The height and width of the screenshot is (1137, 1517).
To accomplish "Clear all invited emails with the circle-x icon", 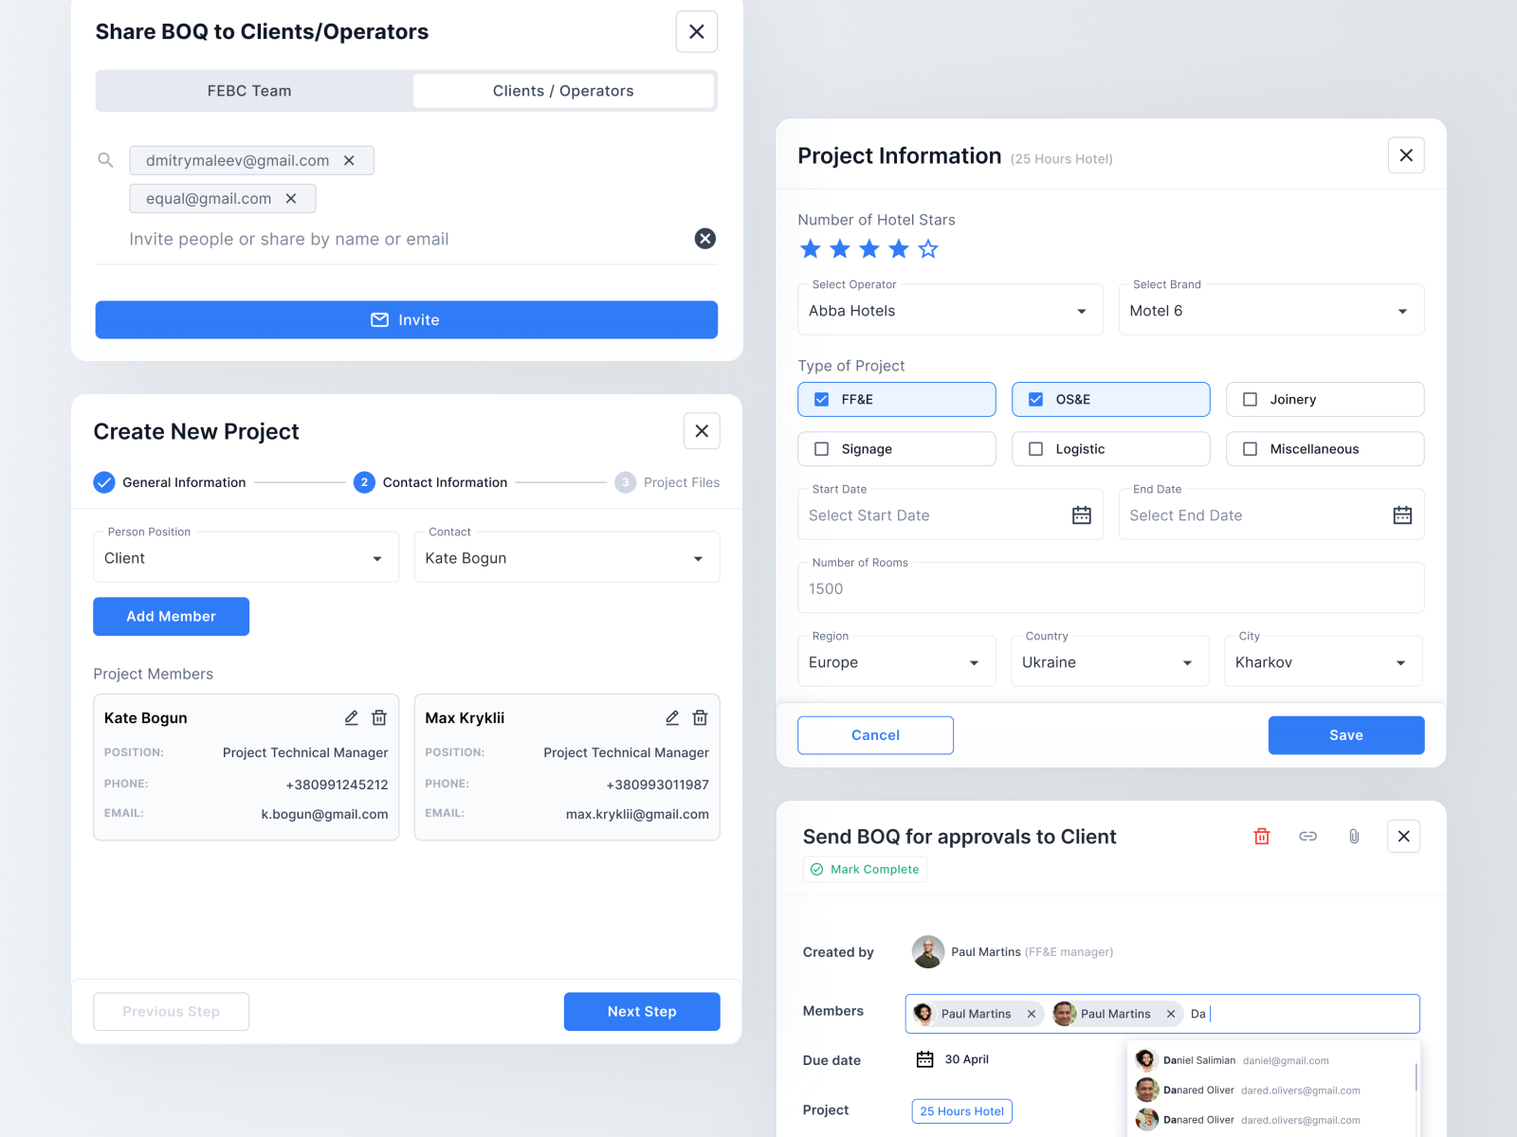I will click(x=704, y=238).
